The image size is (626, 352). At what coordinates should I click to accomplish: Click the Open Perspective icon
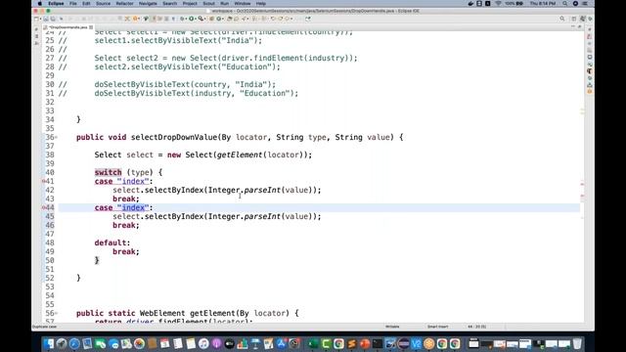(x=574, y=19)
